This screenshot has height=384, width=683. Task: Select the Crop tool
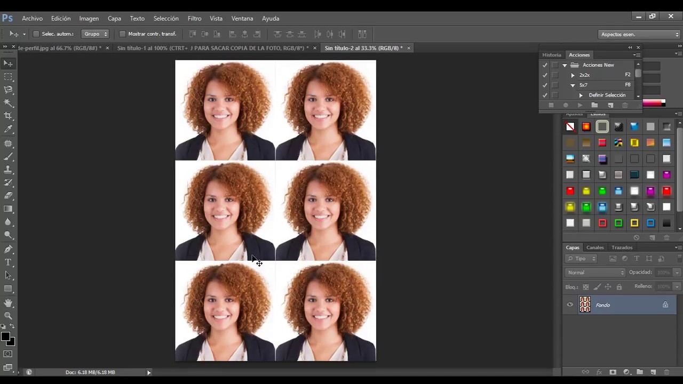click(x=8, y=116)
